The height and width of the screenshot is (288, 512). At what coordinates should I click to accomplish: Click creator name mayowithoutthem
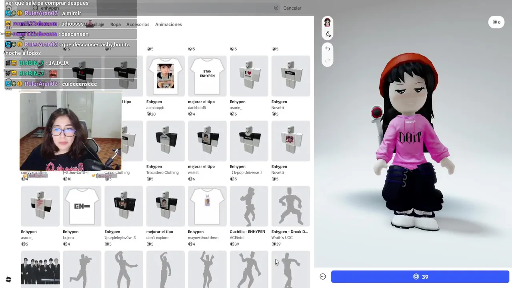coord(203,238)
